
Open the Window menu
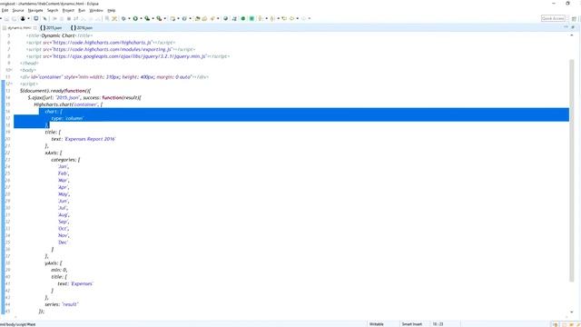(96, 10)
